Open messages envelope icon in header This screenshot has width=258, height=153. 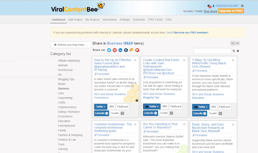(x=209, y=6)
